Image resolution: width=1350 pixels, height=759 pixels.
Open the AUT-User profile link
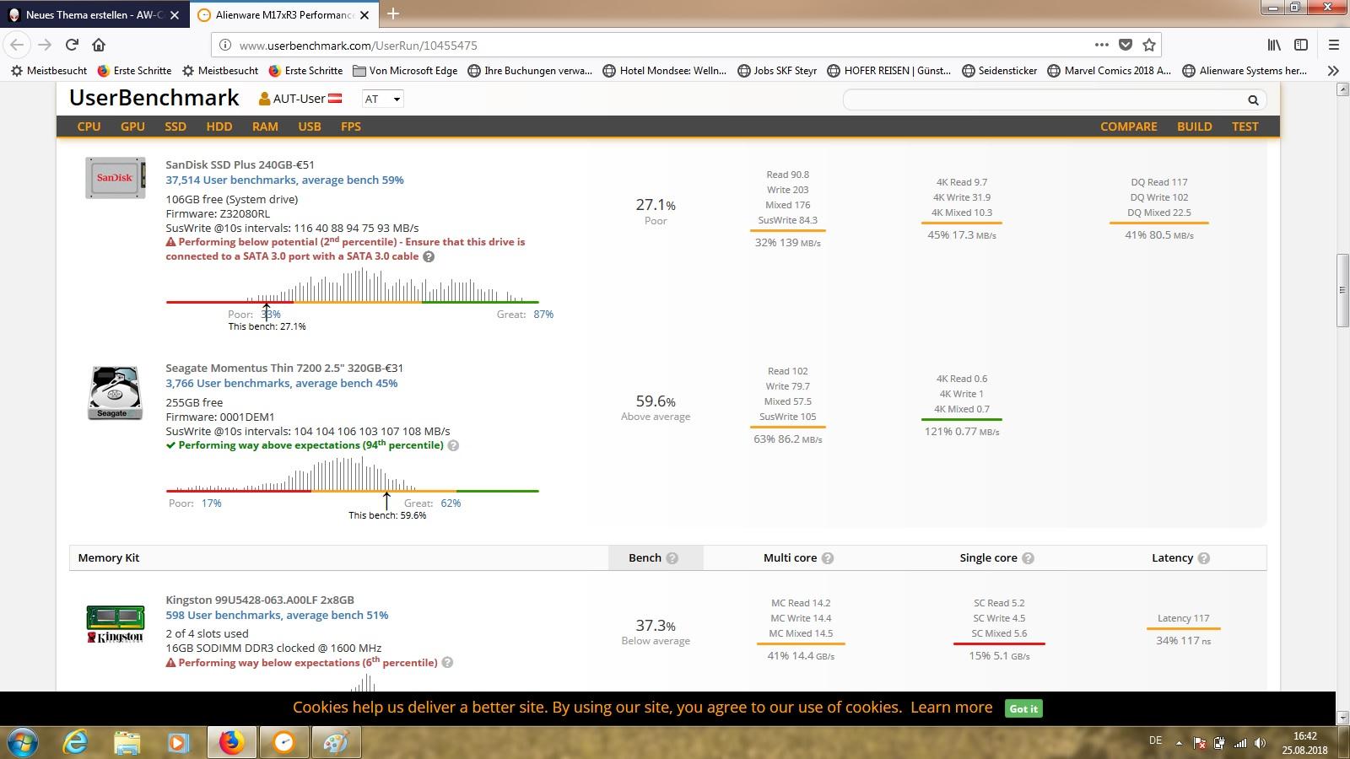[x=300, y=99]
